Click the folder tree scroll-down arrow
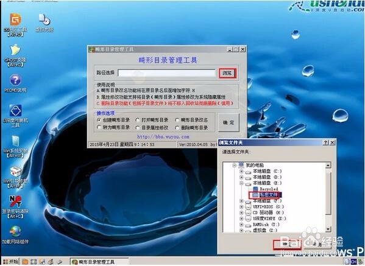The height and width of the screenshot is (266, 365). (328, 229)
